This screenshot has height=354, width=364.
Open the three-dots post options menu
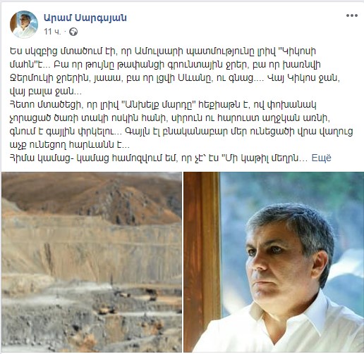click(352, 15)
